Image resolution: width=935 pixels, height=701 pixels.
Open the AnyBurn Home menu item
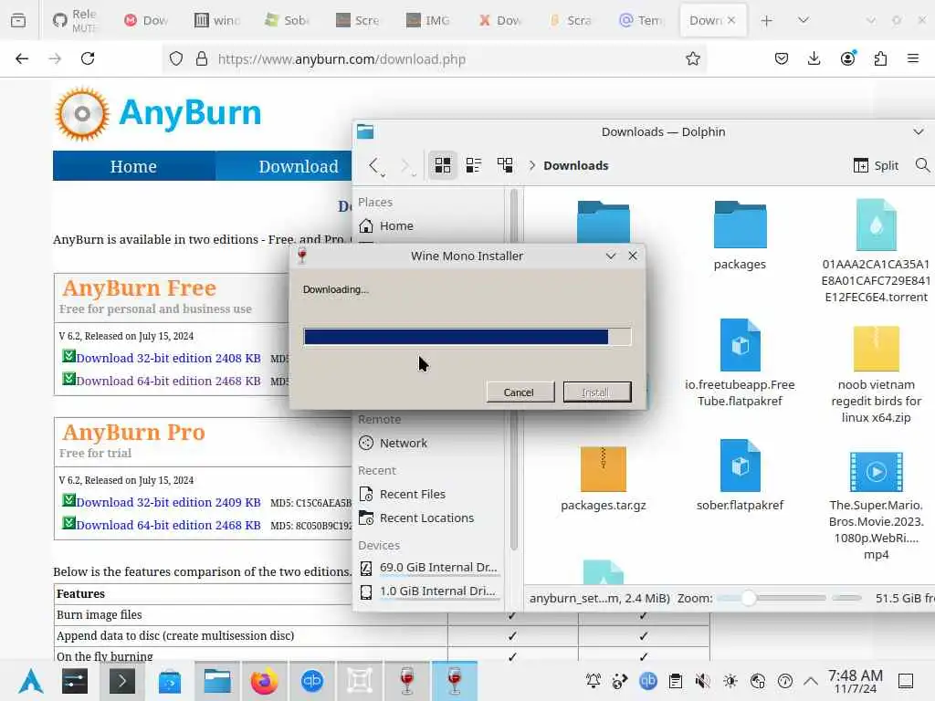point(133,166)
